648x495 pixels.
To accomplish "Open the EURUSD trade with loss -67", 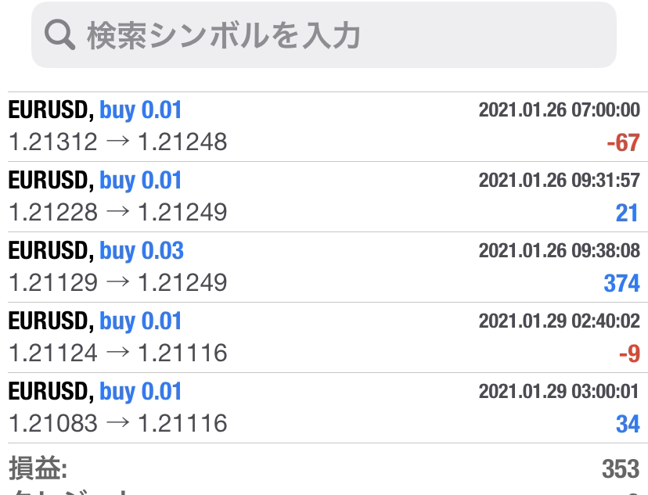I will pos(324,127).
